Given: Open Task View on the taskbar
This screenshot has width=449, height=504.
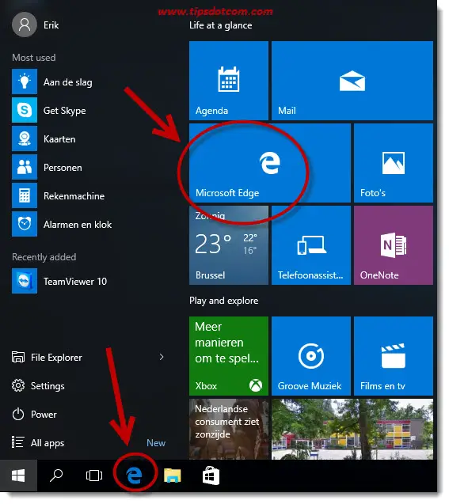Looking at the screenshot, I should tap(94, 476).
